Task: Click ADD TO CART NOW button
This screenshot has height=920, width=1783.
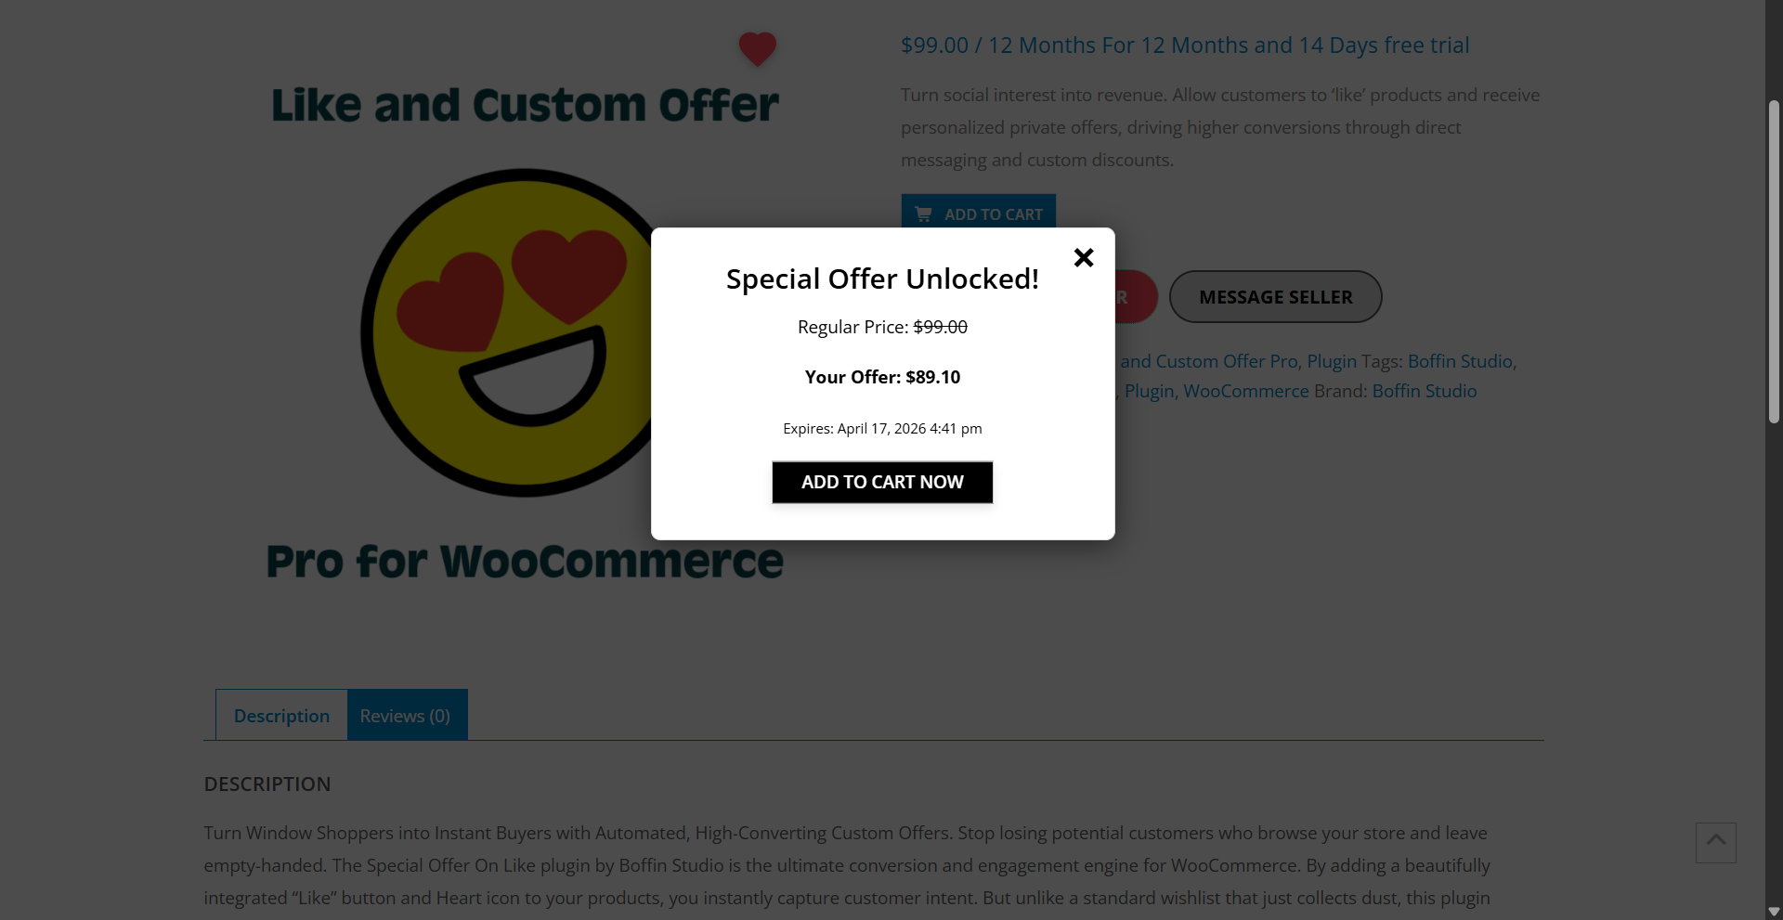Action: [x=882, y=482]
